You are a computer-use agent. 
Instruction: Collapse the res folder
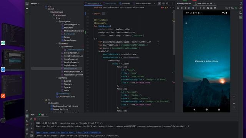pos(43,100)
